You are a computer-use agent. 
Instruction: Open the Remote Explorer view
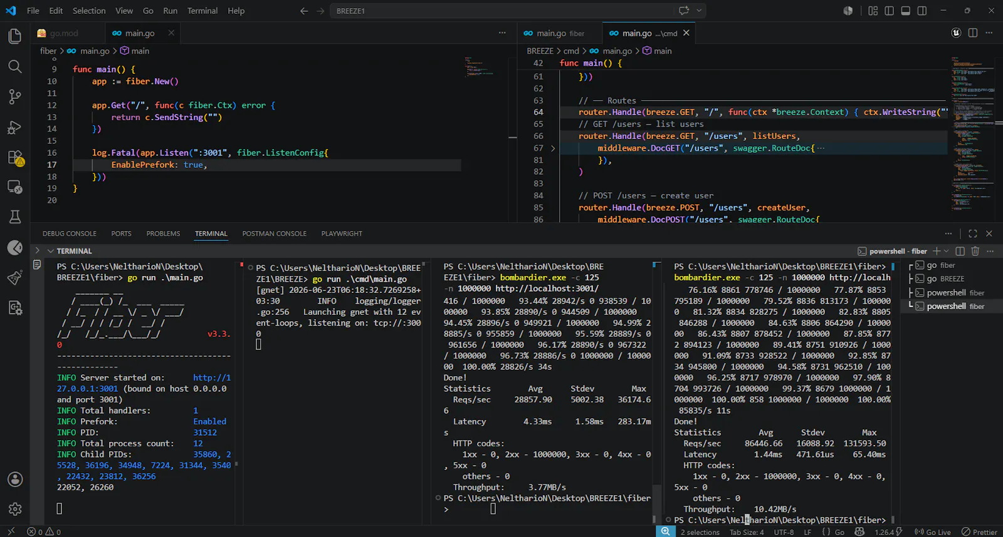tap(15, 187)
